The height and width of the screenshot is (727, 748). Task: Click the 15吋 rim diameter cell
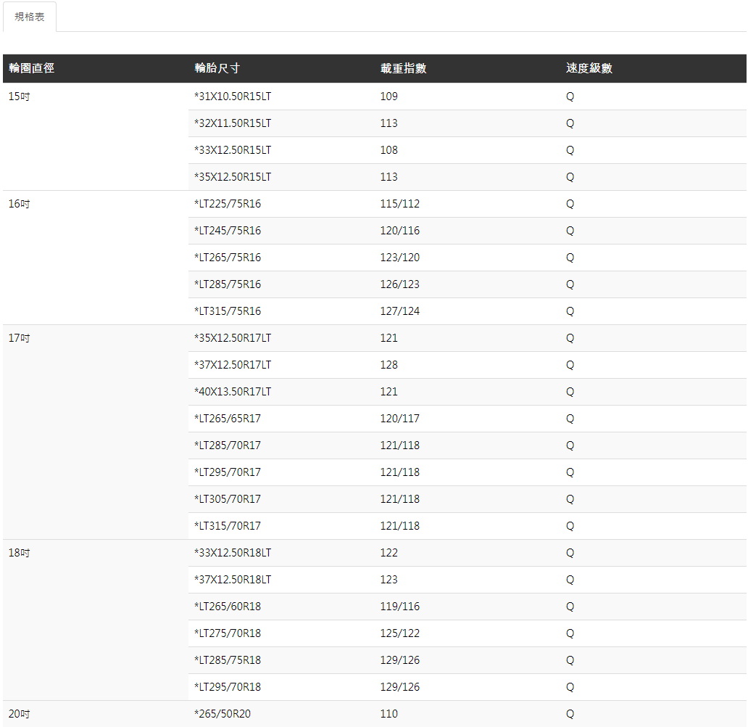click(x=19, y=96)
